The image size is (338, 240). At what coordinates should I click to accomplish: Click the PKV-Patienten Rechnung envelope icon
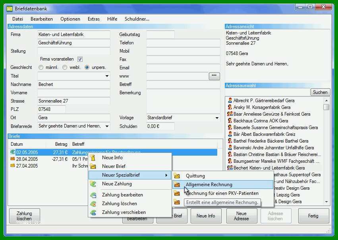177,193
